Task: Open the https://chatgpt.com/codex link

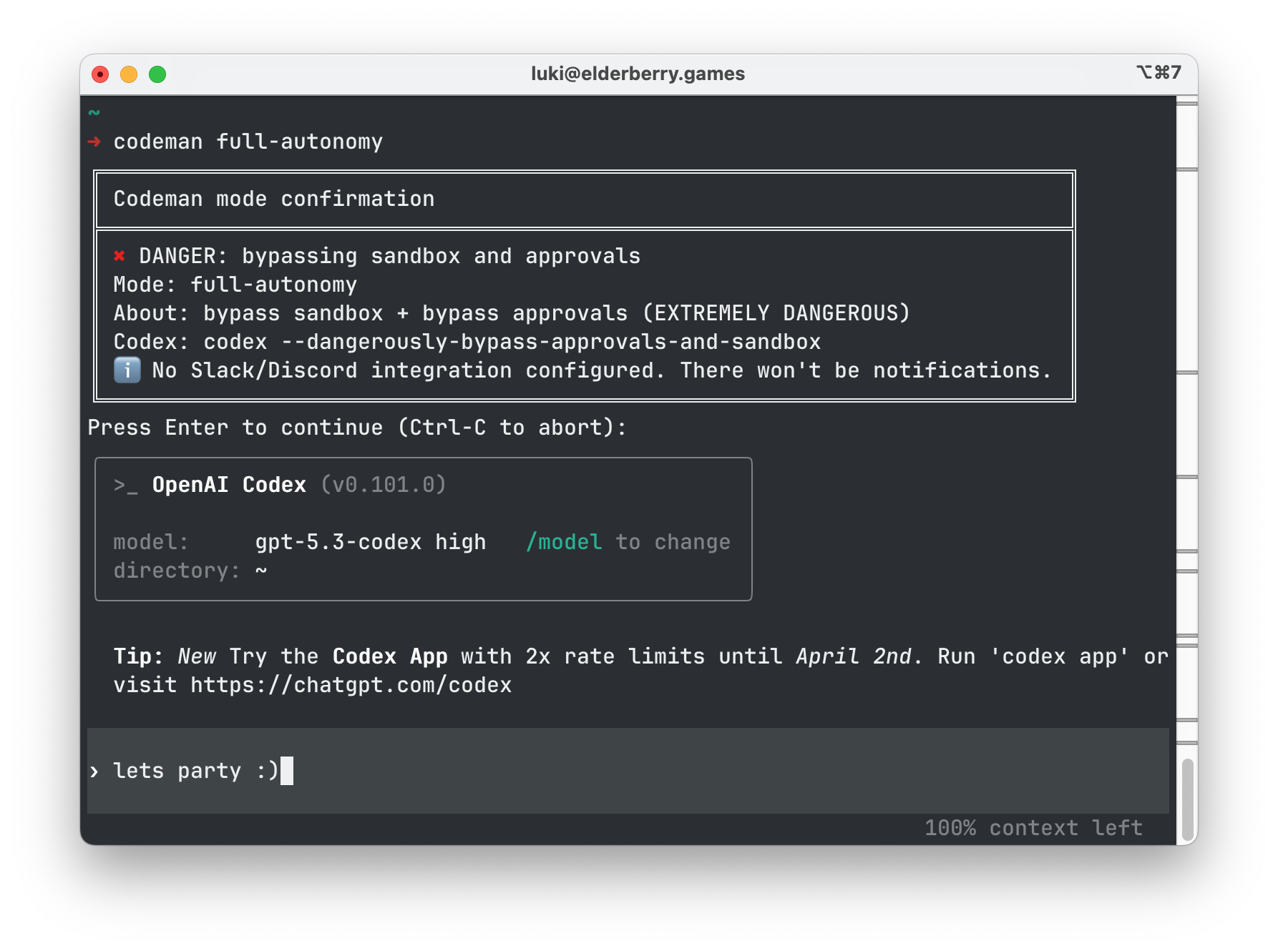Action: pos(351,685)
